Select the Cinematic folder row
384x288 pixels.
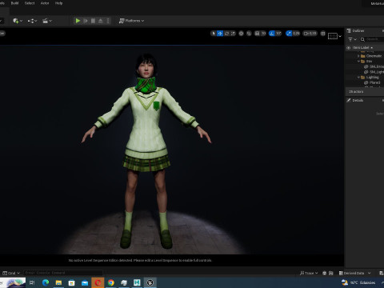(365, 56)
